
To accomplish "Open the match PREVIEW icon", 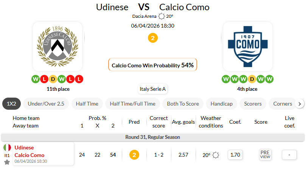I will [265, 154].
